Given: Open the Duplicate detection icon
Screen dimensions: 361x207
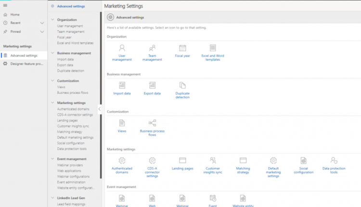Looking at the screenshot, I should 182,85.
